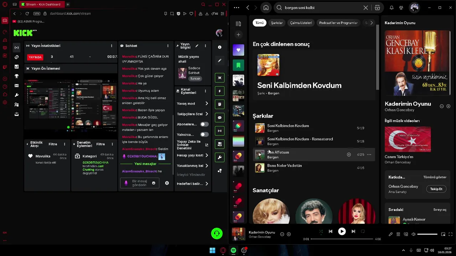Open Spotify notifications bell
The width and height of the screenshot is (456, 256).
[x=392, y=7]
